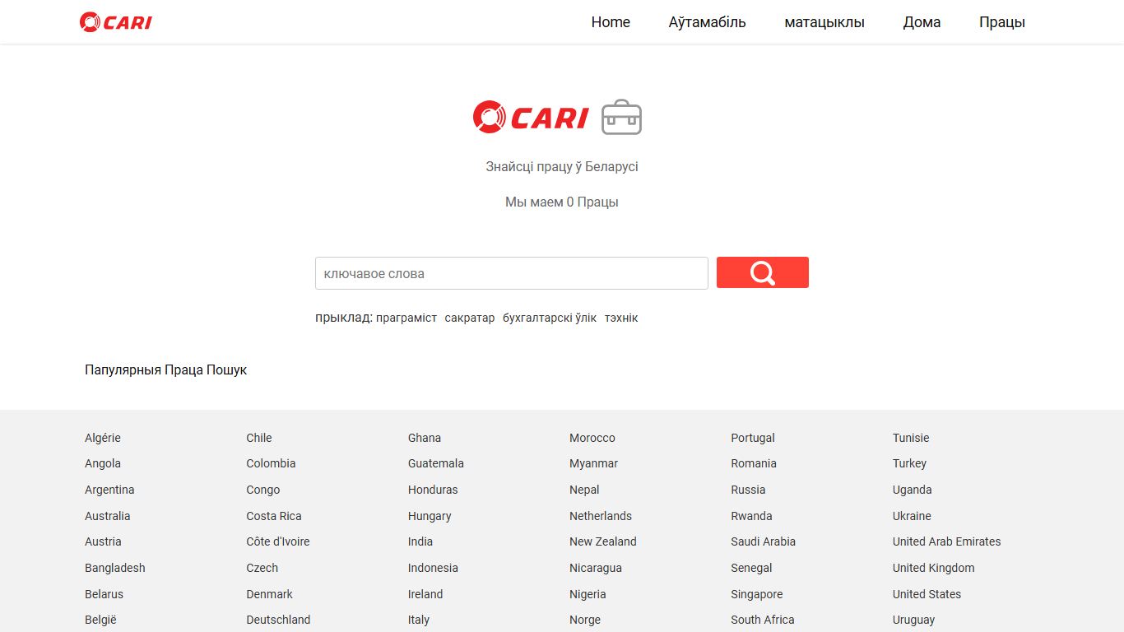Choose Ghana from the country list
Viewport: 1124px width, 632px height.
pyautogui.click(x=425, y=438)
